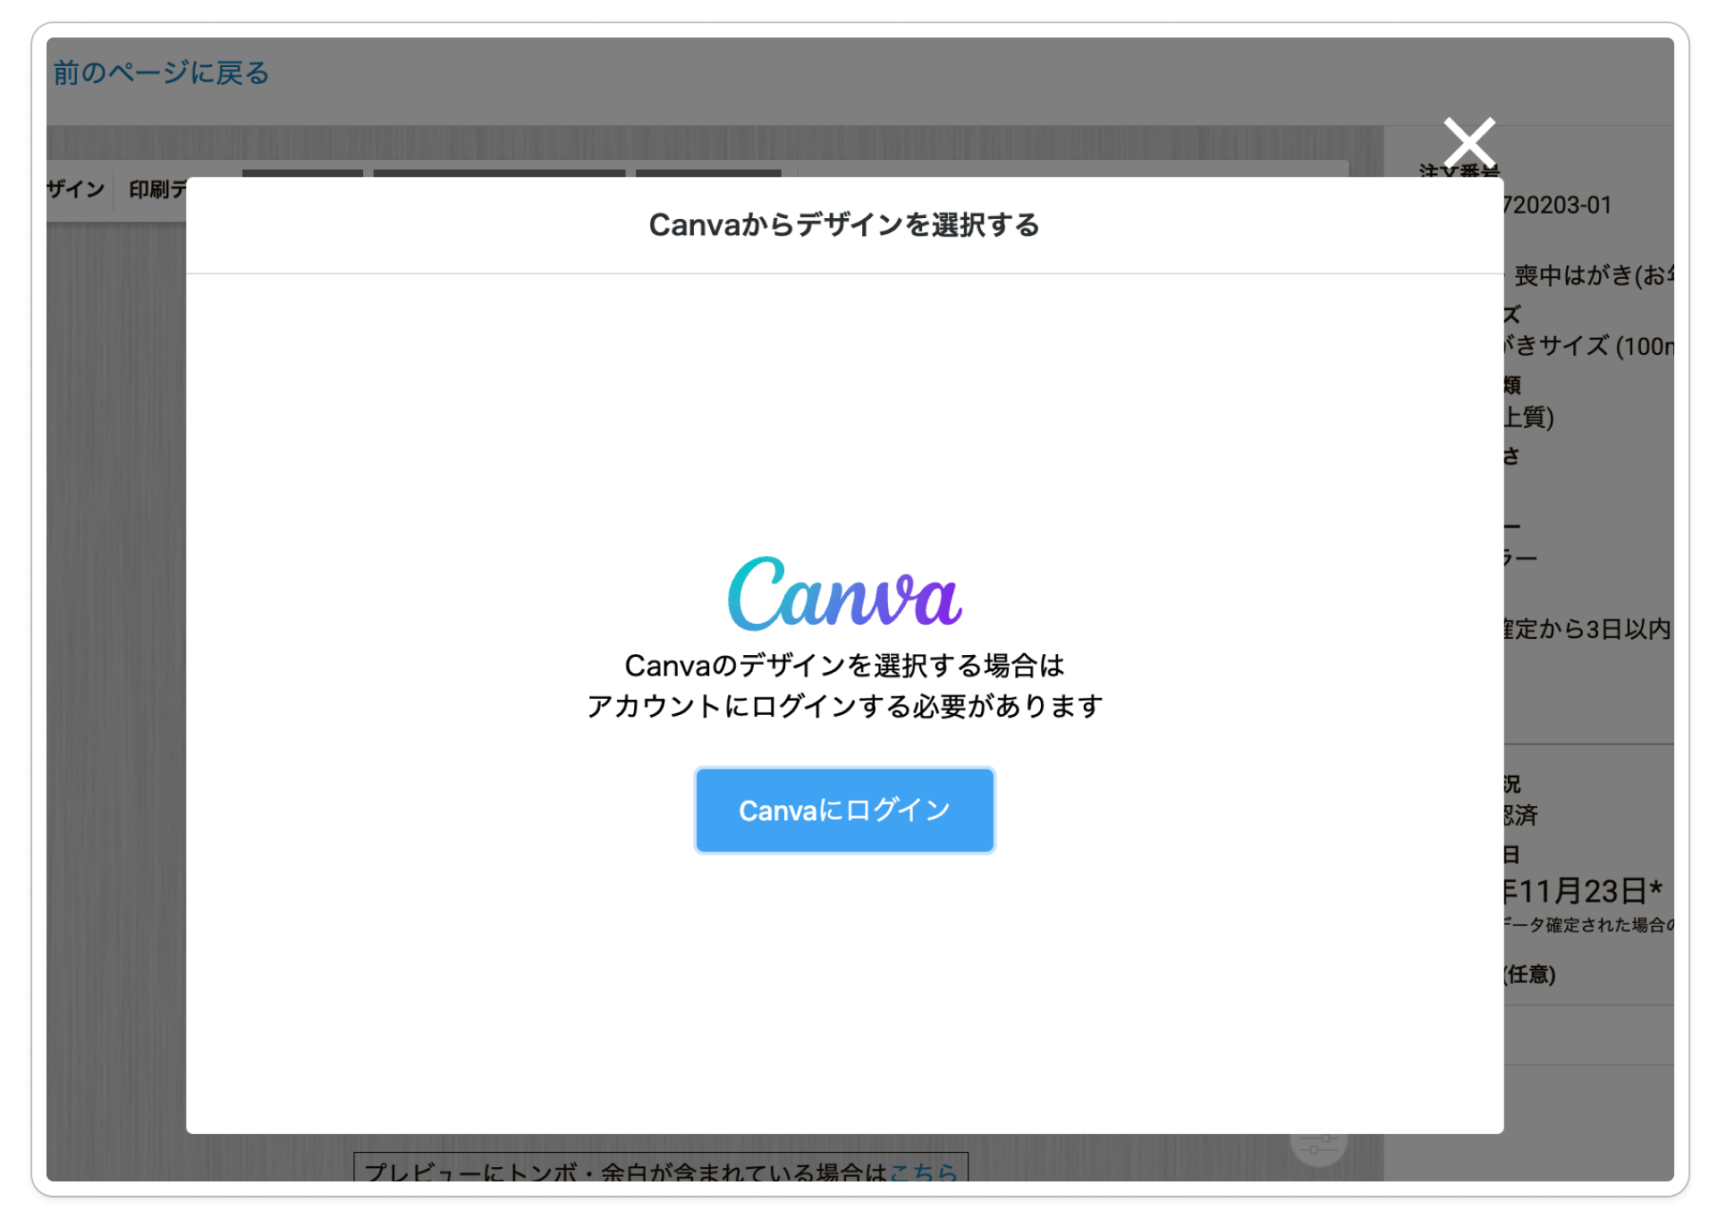
Task: Click the login required message text
Action: click(x=843, y=685)
